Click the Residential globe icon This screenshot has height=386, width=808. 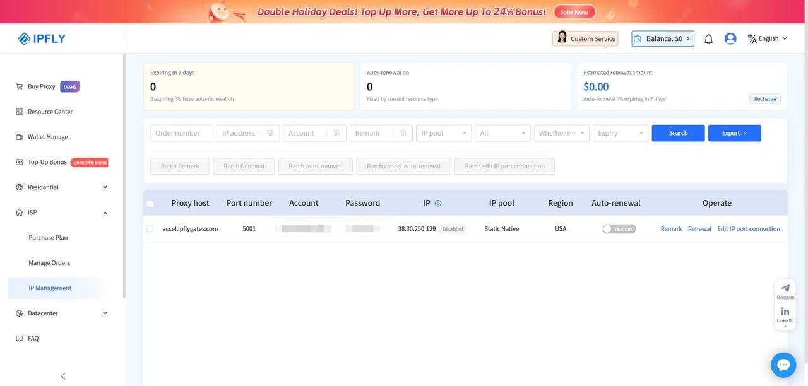point(19,187)
